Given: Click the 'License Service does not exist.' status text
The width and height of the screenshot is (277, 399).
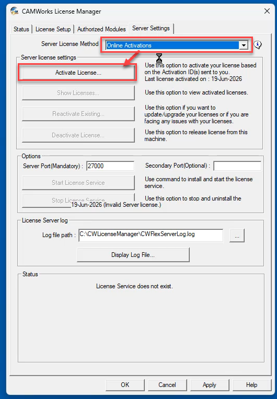Looking at the screenshot, I should pos(134,286).
